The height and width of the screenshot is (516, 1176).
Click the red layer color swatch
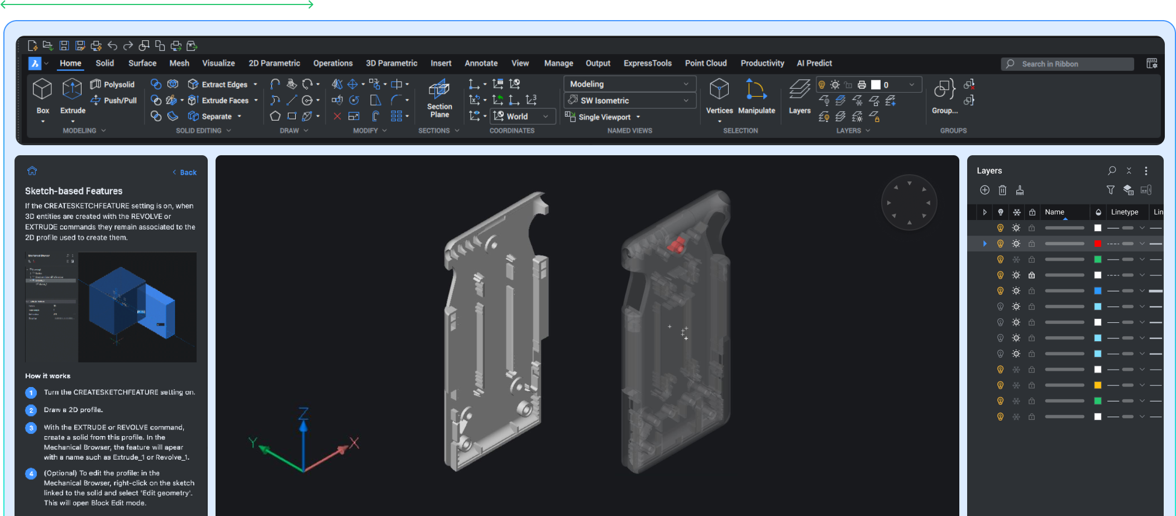(1097, 243)
